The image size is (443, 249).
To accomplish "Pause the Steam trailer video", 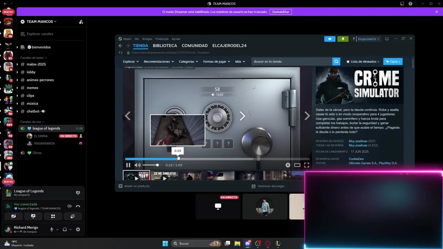I will (x=128, y=165).
